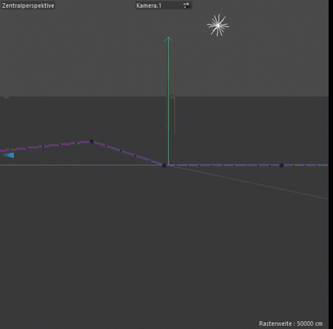Select the rightmost large spline point

click(281, 165)
